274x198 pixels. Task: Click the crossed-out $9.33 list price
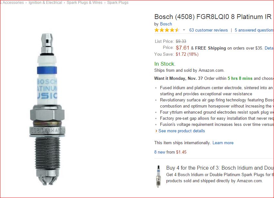[181, 41]
